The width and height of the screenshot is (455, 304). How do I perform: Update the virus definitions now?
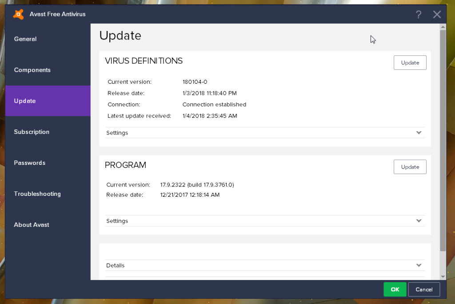(410, 62)
